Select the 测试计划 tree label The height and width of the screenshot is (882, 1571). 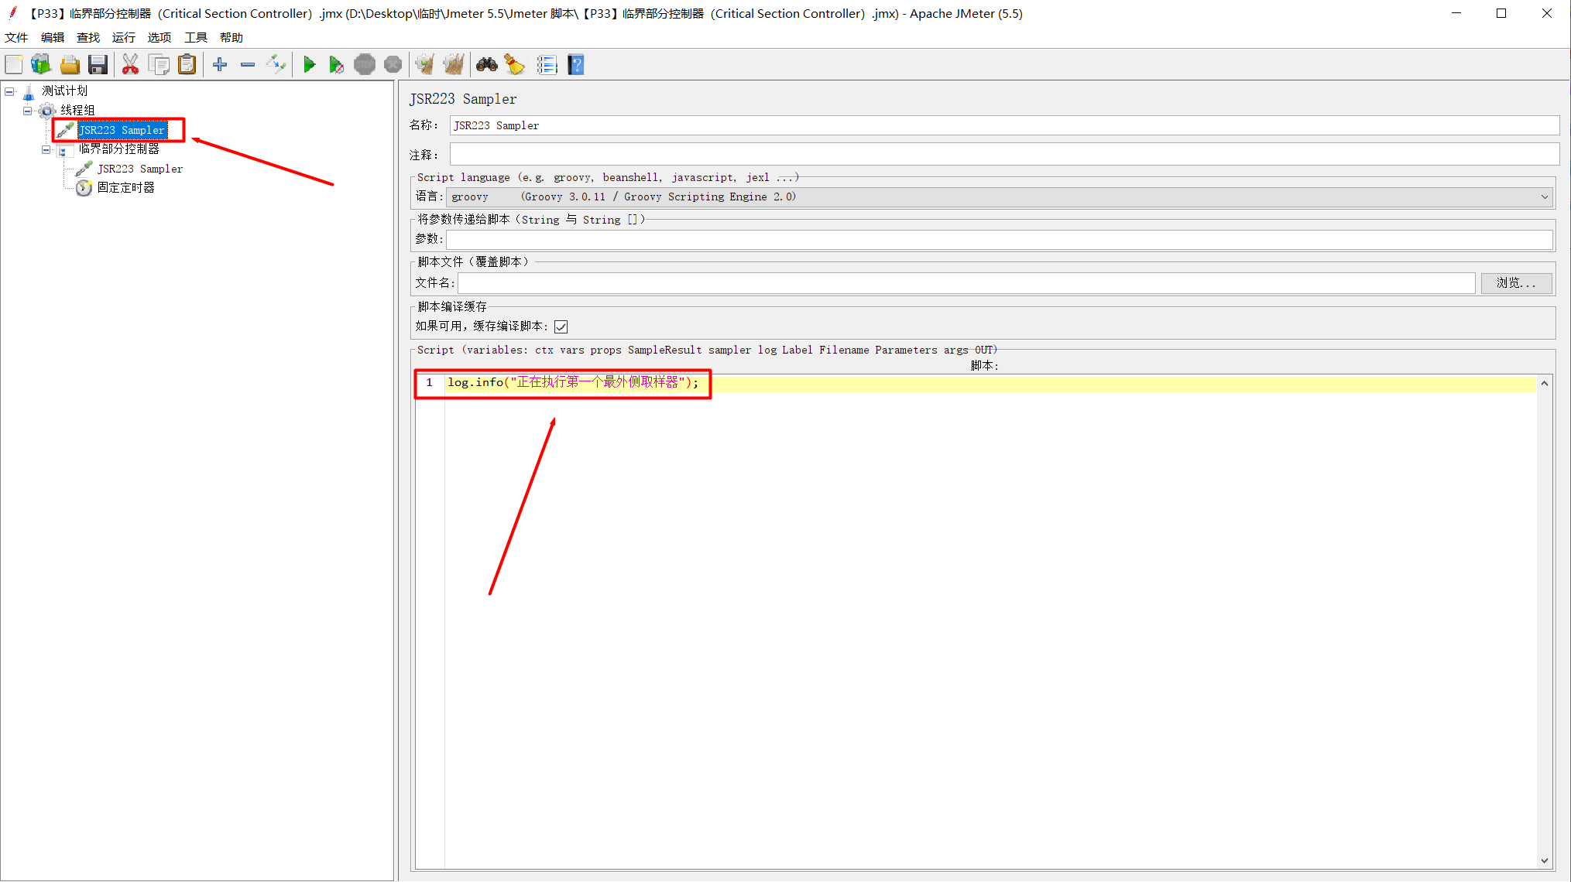(65, 91)
